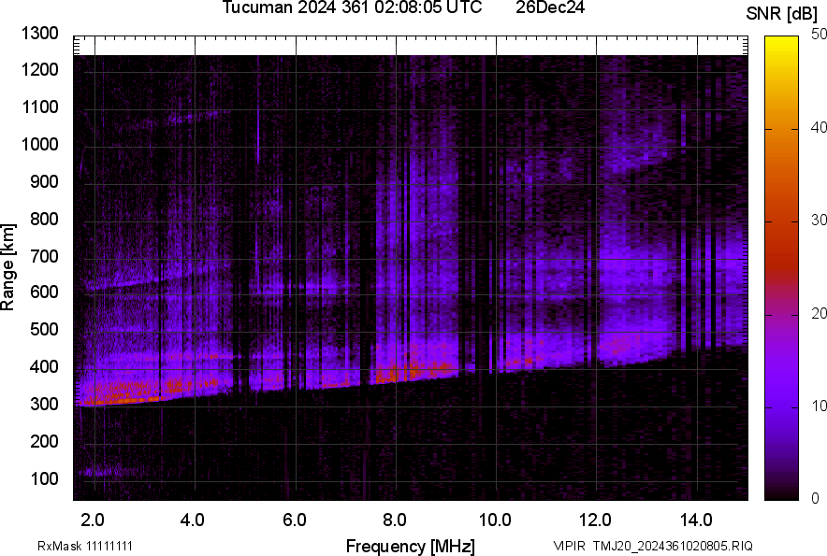This screenshot has width=827, height=556.
Task: Click the 400 tick on the range axis
Action: (46, 367)
